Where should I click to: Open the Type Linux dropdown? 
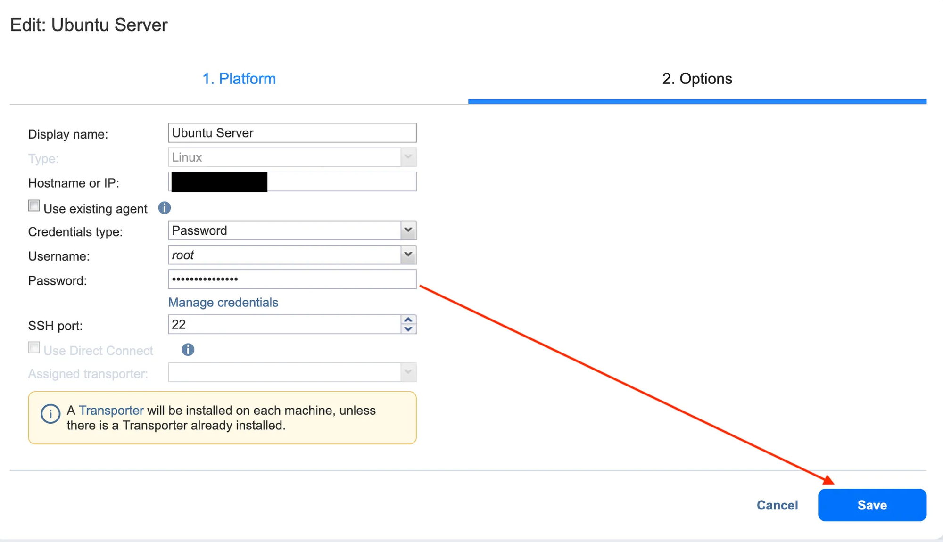pyautogui.click(x=408, y=157)
